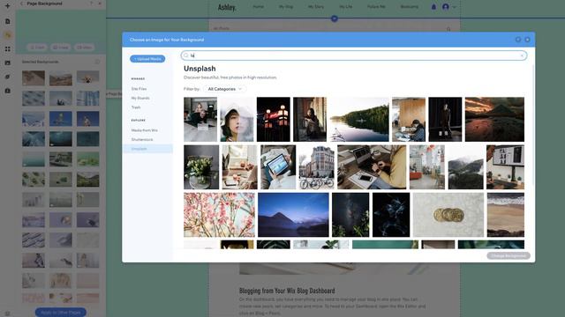Click the settings icon beside Selected Backgrounds
The width and height of the screenshot is (565, 317).
tap(97, 62)
